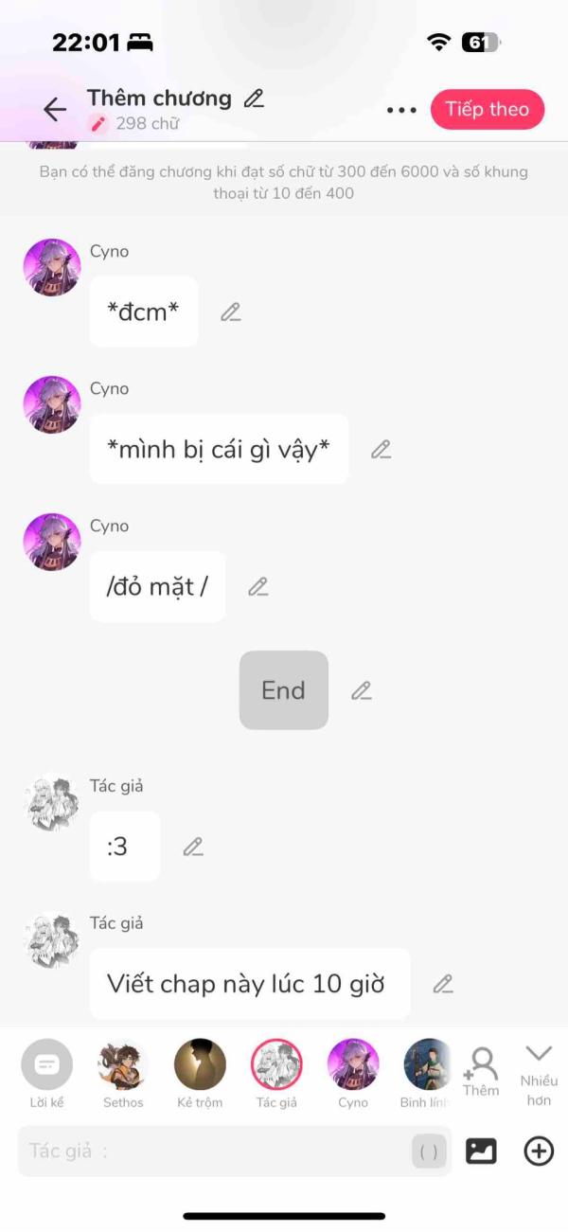Image resolution: width=568 pixels, height=1232 pixels.
Task: Focus the Tác giả message input field
Action: coord(214,1152)
